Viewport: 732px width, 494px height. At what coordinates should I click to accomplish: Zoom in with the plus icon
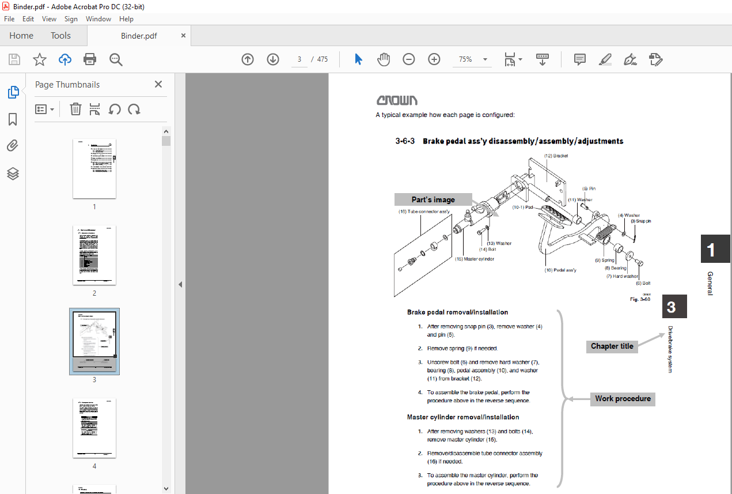pos(434,59)
